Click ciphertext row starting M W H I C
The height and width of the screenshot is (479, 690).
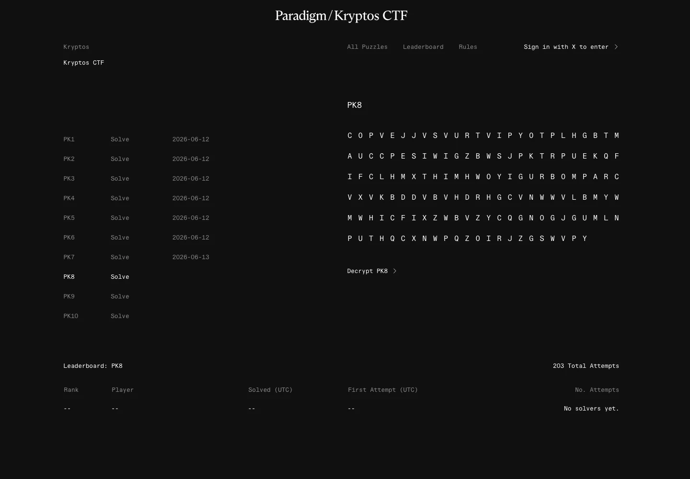click(483, 218)
